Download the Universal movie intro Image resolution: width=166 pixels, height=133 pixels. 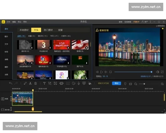tap(68, 63)
